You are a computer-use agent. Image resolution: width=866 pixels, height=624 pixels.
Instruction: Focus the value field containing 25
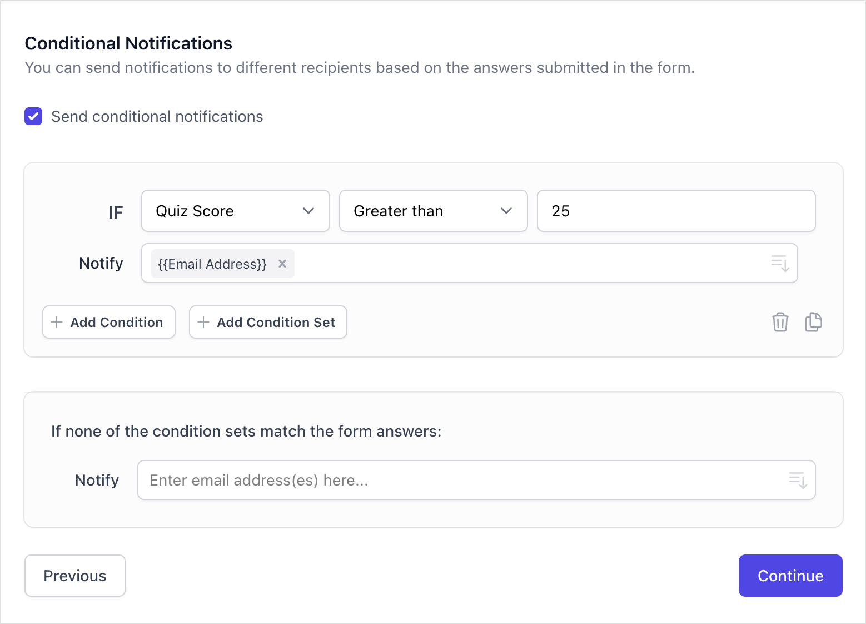[x=675, y=211]
